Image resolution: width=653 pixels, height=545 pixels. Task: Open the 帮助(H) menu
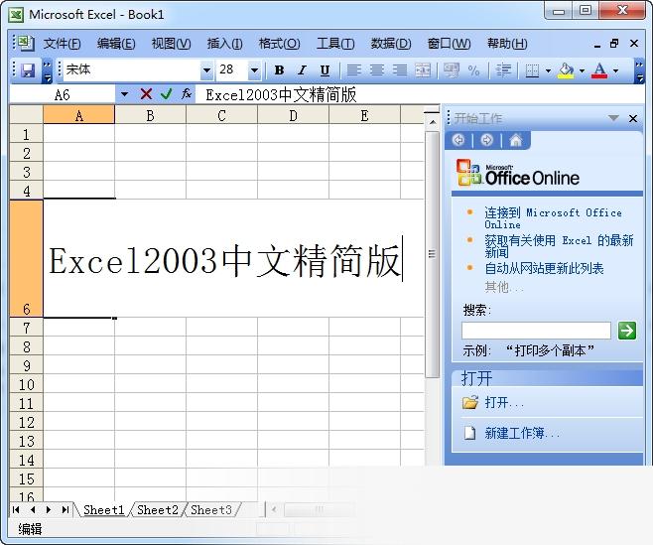(507, 44)
